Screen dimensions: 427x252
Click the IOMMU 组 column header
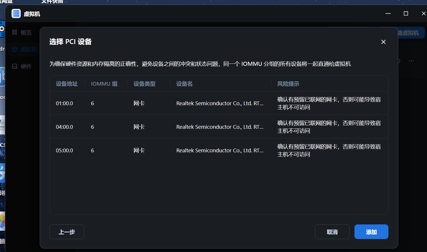[104, 84]
